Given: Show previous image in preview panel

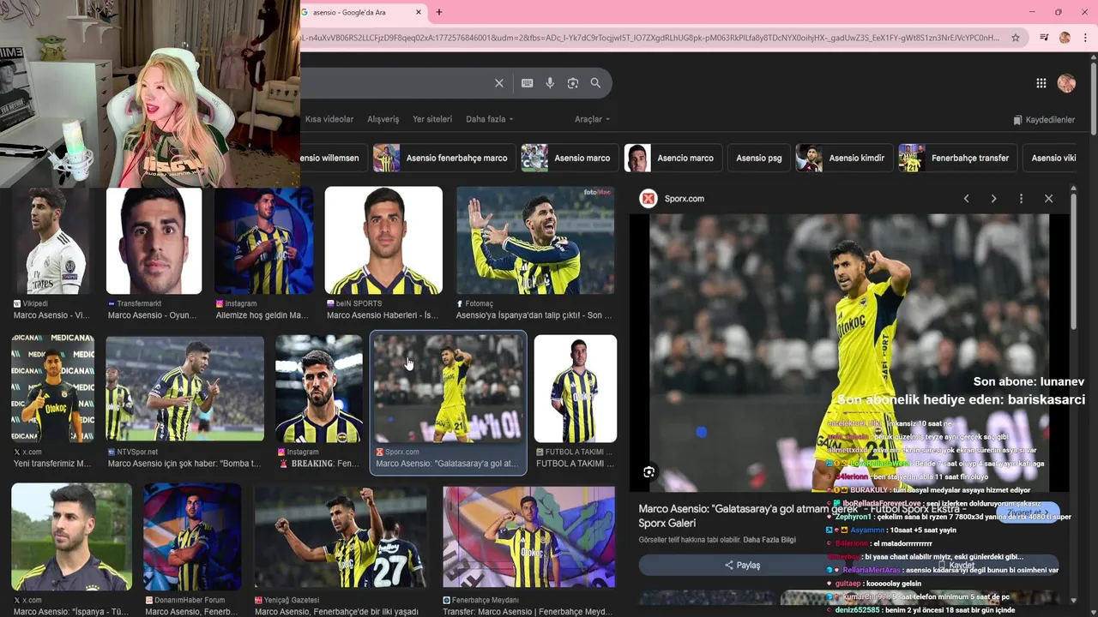Looking at the screenshot, I should (x=966, y=199).
